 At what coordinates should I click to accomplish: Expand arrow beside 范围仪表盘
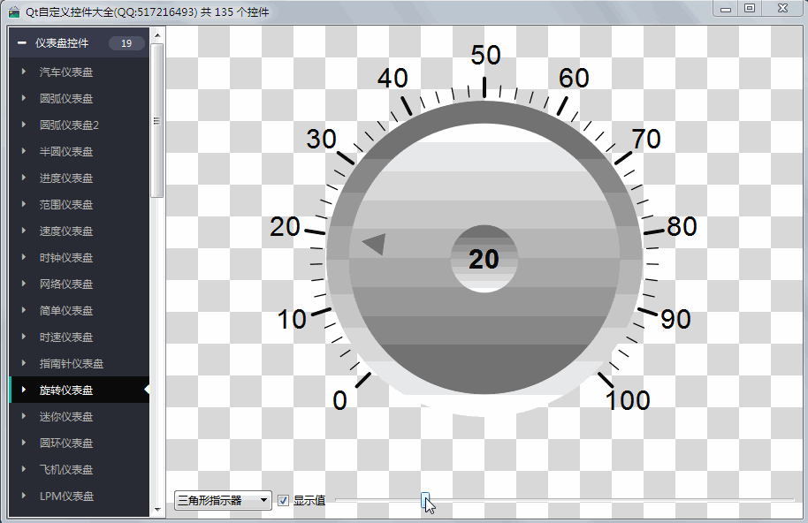tap(24, 204)
